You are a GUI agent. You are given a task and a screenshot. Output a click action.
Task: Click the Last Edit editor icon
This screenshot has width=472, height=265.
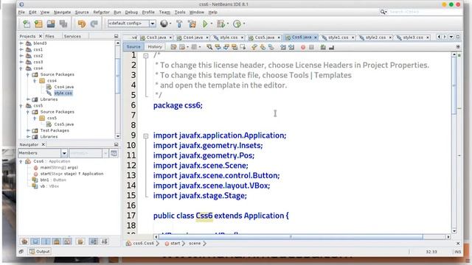pos(173,47)
